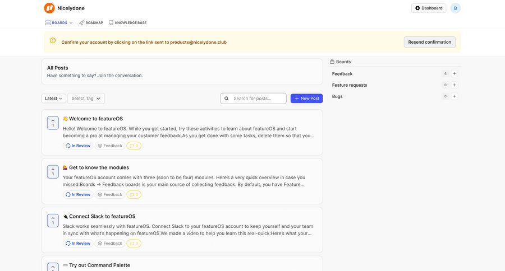Go to the Roadmap tab
505x271 pixels.
pos(91,23)
